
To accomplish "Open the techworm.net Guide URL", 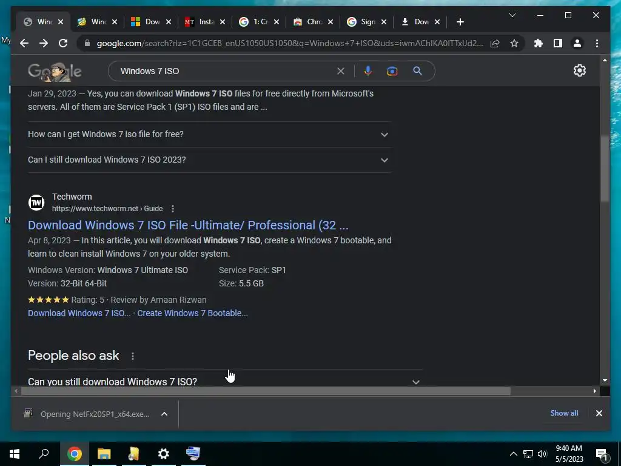I will [107, 209].
